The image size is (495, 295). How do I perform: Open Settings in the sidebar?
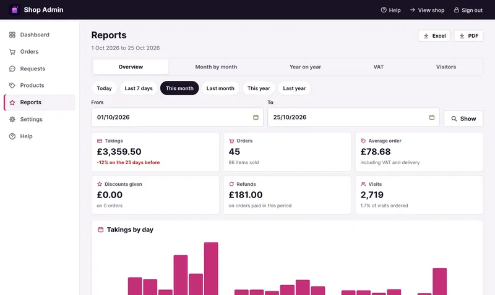[x=40, y=119]
